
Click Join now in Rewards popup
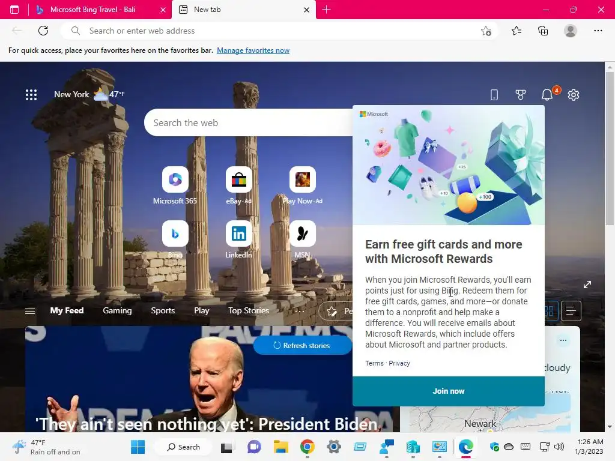448,391
